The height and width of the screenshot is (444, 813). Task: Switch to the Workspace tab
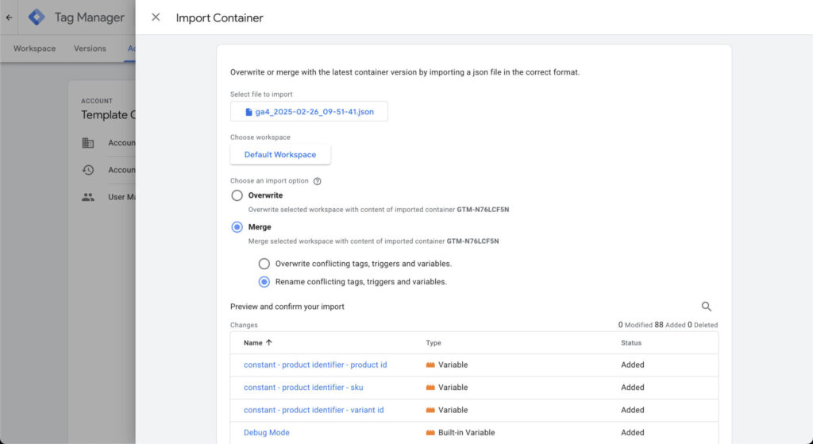[x=35, y=48]
